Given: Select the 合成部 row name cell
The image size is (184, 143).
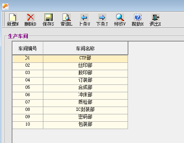Looking at the screenshot, I should click(x=85, y=88).
